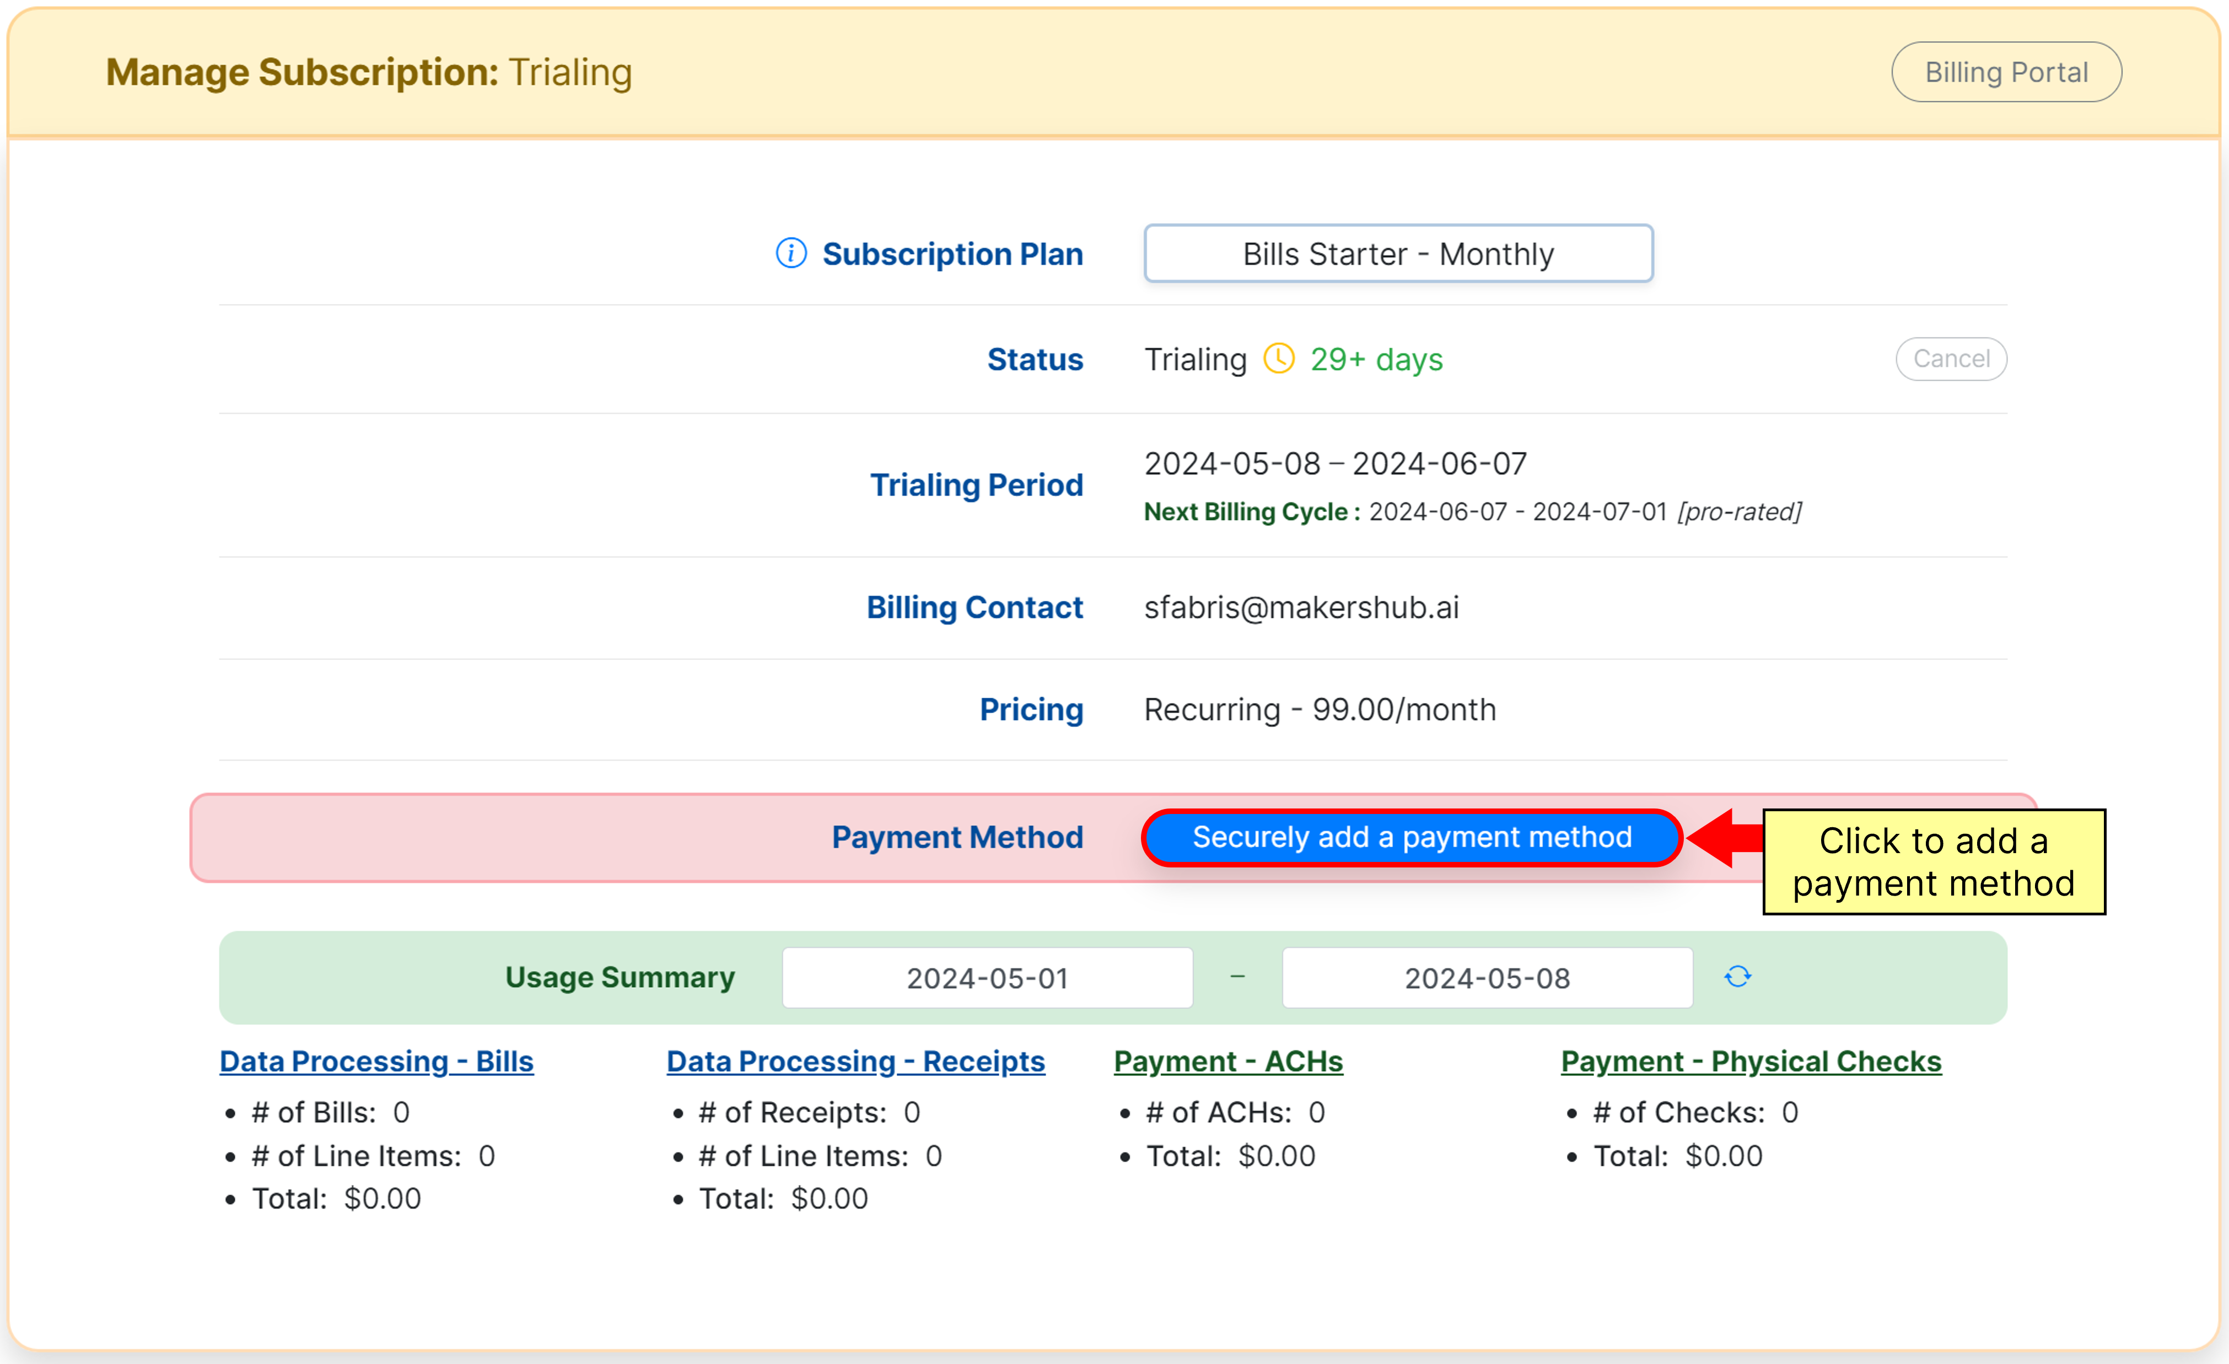Screen dimensions: 2229x1364
Task: Click the Total under Payment - ACHs
Action: [x=1230, y=1156]
